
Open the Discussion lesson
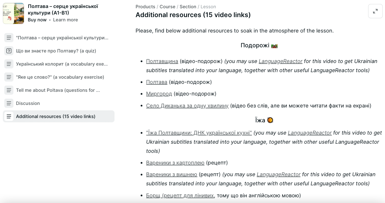pyautogui.click(x=28, y=103)
